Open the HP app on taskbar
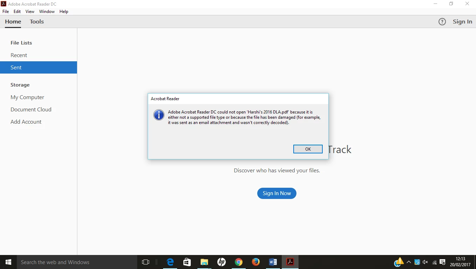The image size is (476, 269). pyautogui.click(x=221, y=262)
